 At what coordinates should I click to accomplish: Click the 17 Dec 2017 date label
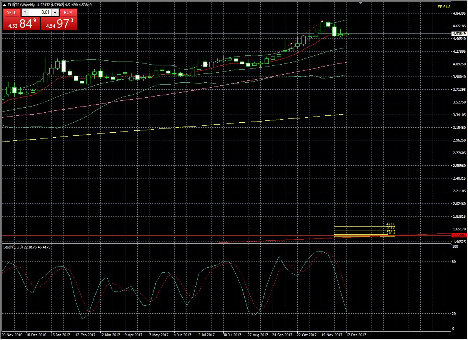356,335
